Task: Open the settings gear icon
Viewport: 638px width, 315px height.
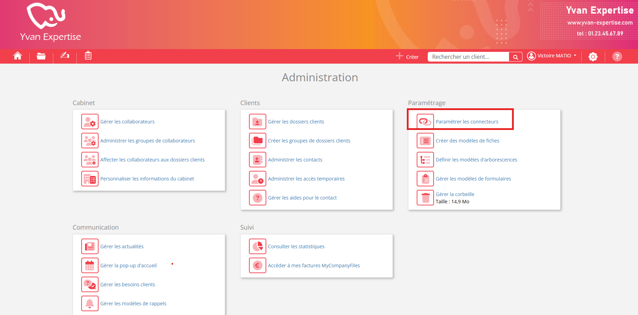Action: click(593, 57)
